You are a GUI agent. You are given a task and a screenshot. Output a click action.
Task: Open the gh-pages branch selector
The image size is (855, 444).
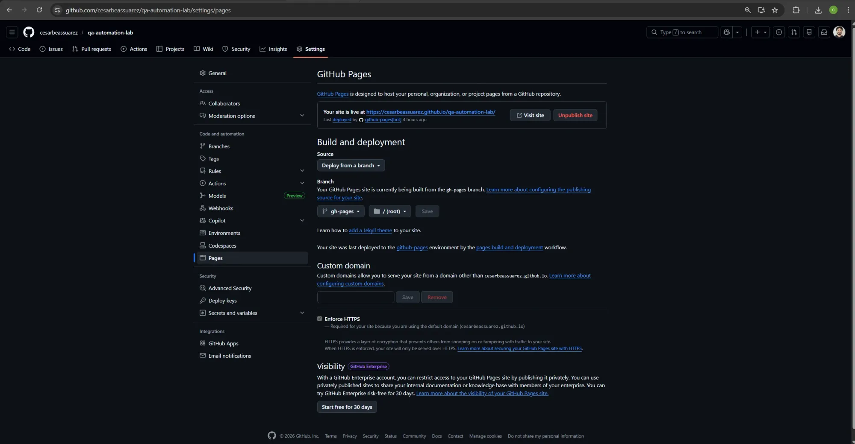[x=340, y=211]
